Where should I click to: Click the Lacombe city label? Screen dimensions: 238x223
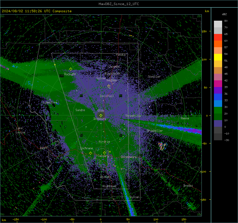tap(114, 67)
